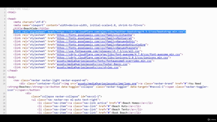This screenshot has height=122, width=217.
Task: Open the logo.png image source link
Action: click(x=107, y=84)
